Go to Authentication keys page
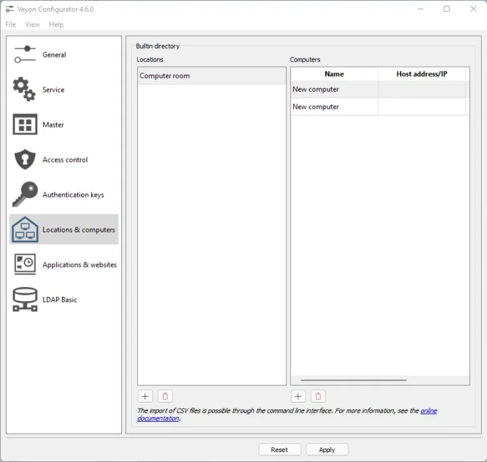This screenshot has width=487, height=462. [73, 195]
